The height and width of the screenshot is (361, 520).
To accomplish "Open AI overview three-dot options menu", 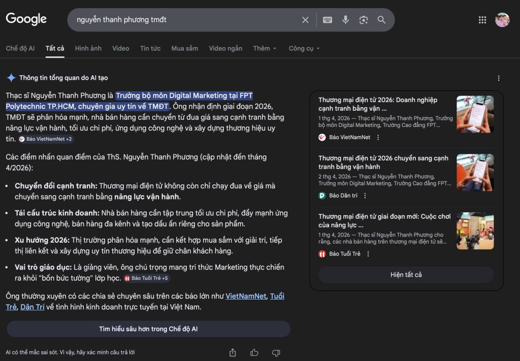I will [499, 78].
